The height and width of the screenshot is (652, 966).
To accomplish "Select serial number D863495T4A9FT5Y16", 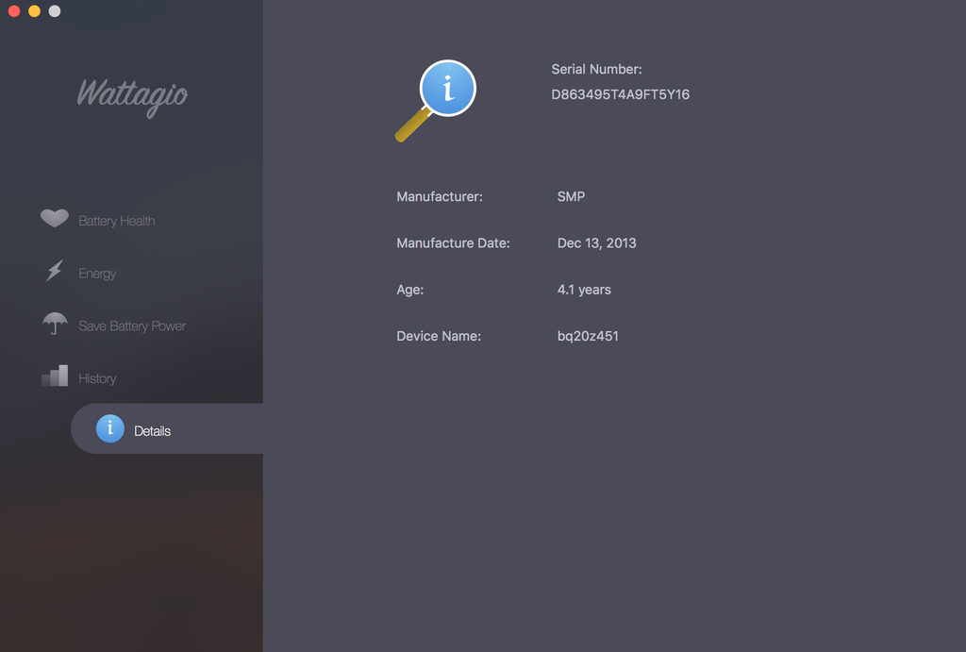I will tap(621, 94).
